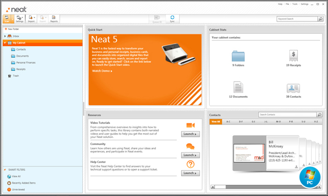This screenshot has height=196, width=328.
Task: Open the Reports toolbar icon
Action: 54,19
